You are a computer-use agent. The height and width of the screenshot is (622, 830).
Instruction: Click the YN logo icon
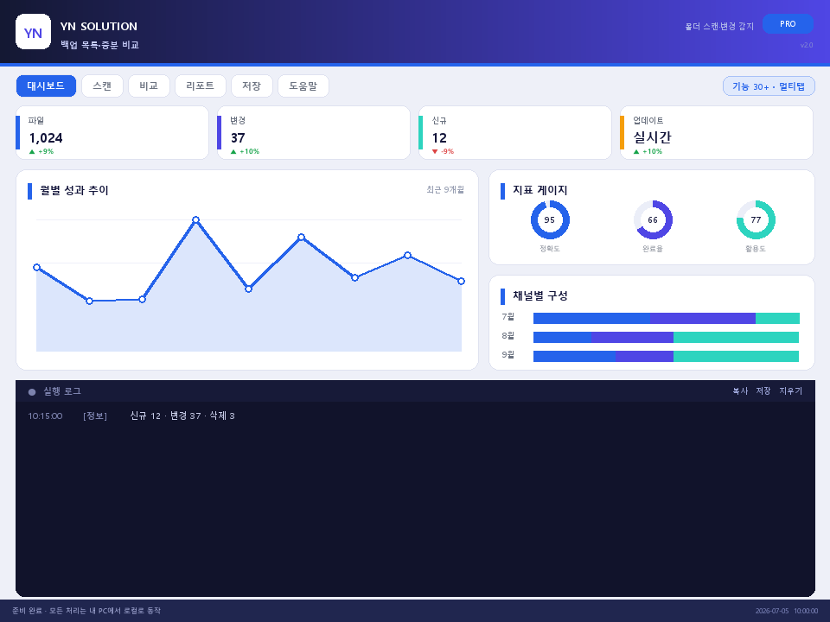(34, 32)
